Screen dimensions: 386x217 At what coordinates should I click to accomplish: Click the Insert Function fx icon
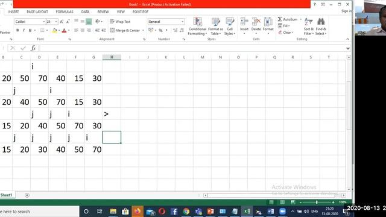[33, 48]
